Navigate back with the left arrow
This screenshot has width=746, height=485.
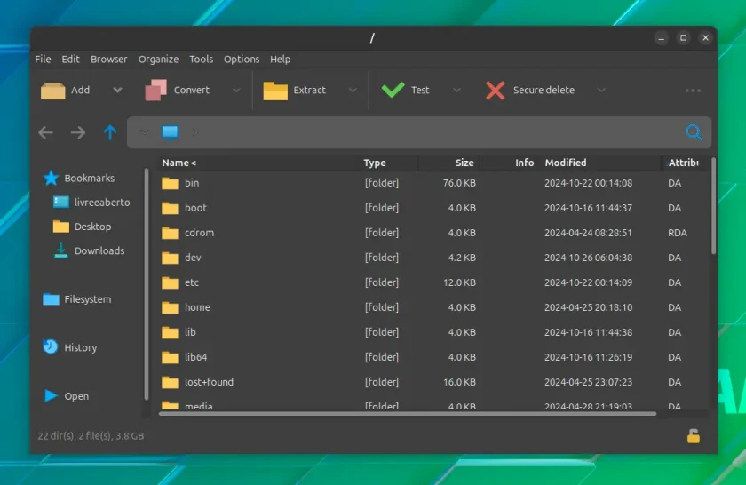45,132
